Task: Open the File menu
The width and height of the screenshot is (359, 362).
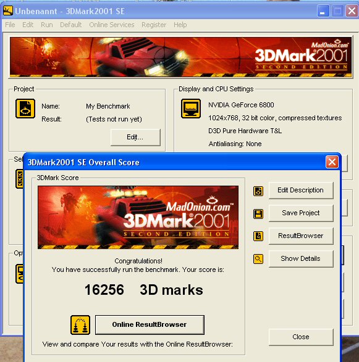Action: coord(10,25)
